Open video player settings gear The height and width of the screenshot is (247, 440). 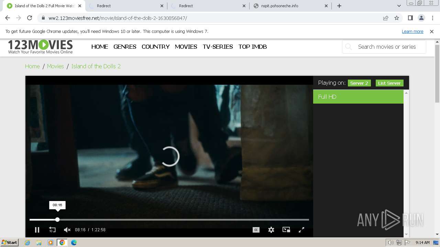271,230
